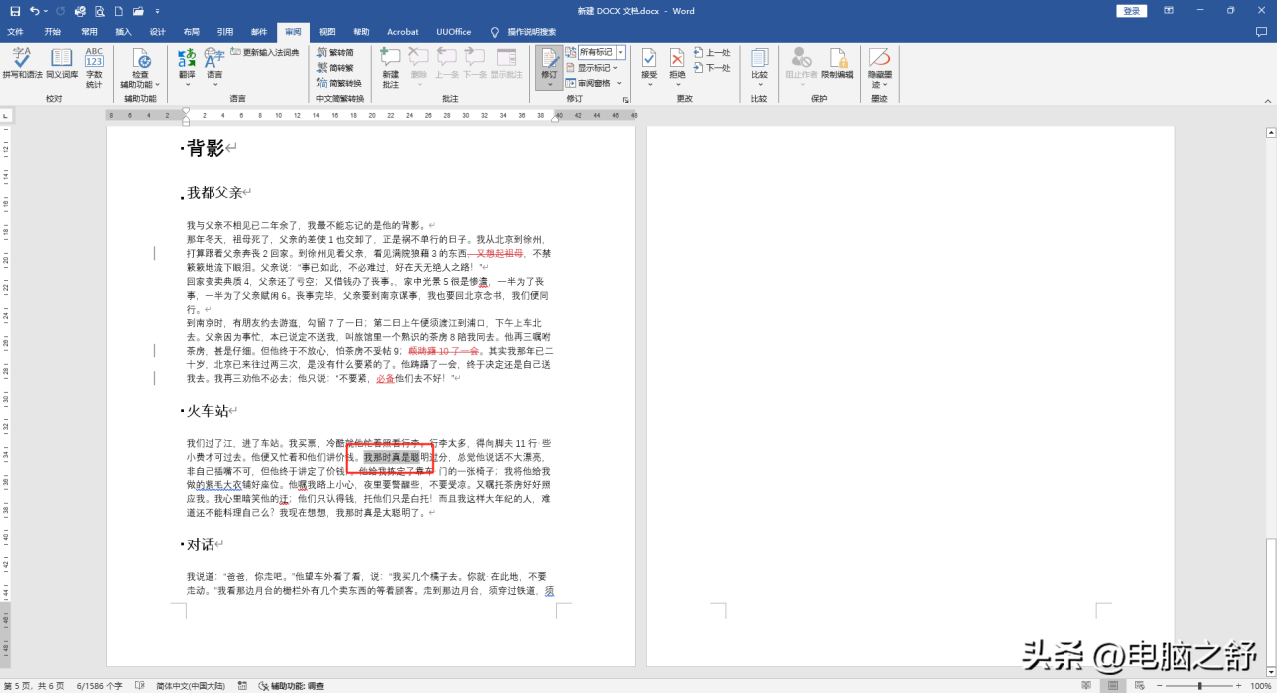The image size is (1277, 693).
Task: Click 辅助功能: 调查 status bar entry
Action: [x=291, y=686]
